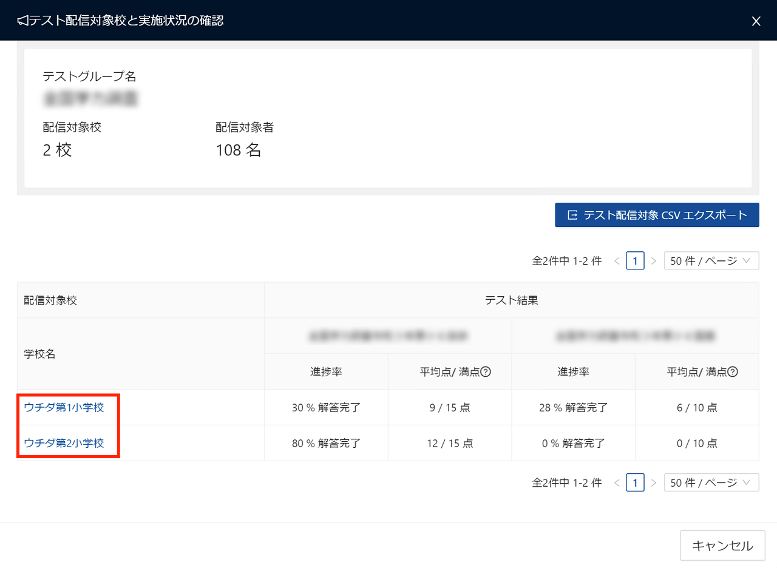Click the テスト結果 table header

pyautogui.click(x=511, y=300)
